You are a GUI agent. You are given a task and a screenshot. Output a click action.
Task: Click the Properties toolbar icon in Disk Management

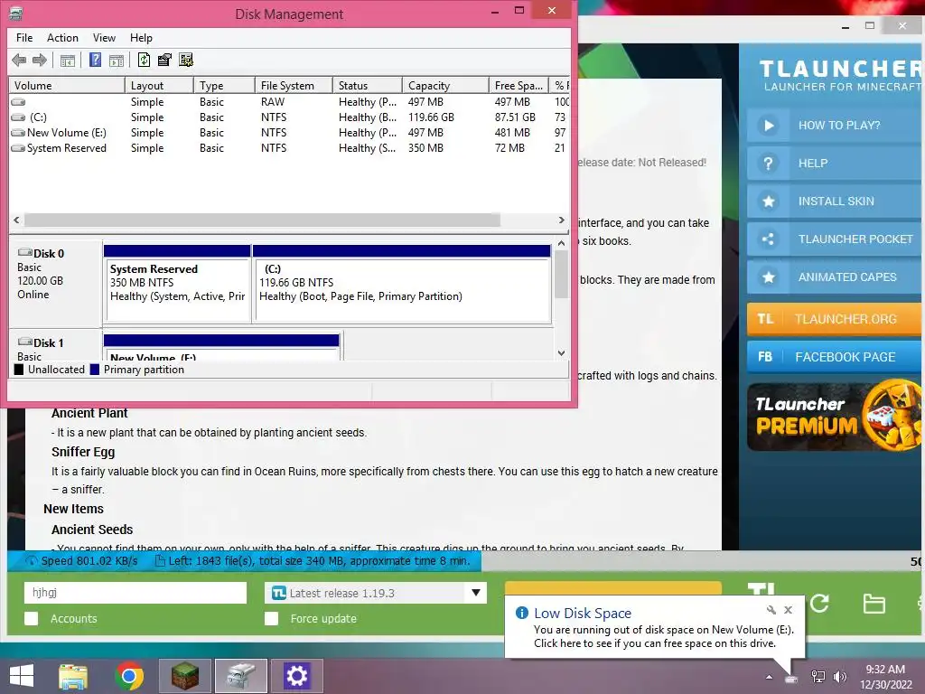point(164,61)
